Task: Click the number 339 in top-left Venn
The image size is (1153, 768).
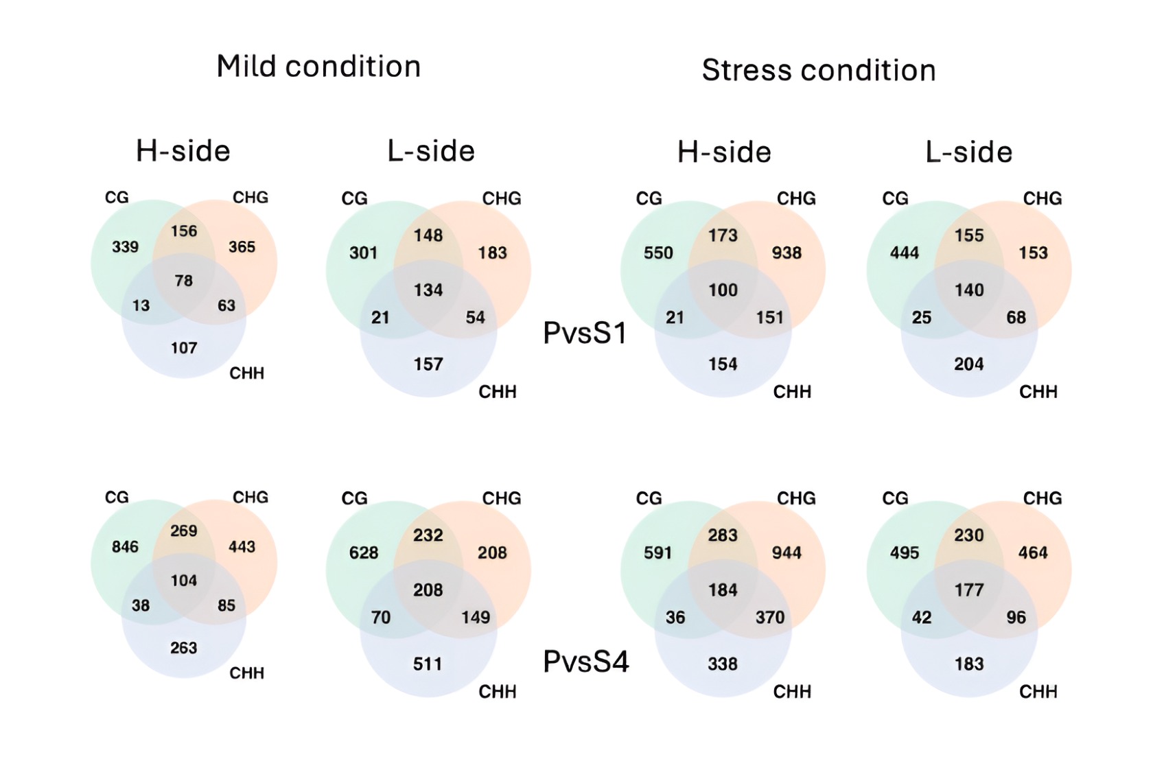Action: click(126, 247)
